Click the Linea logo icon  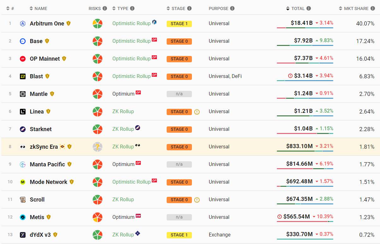point(23,112)
